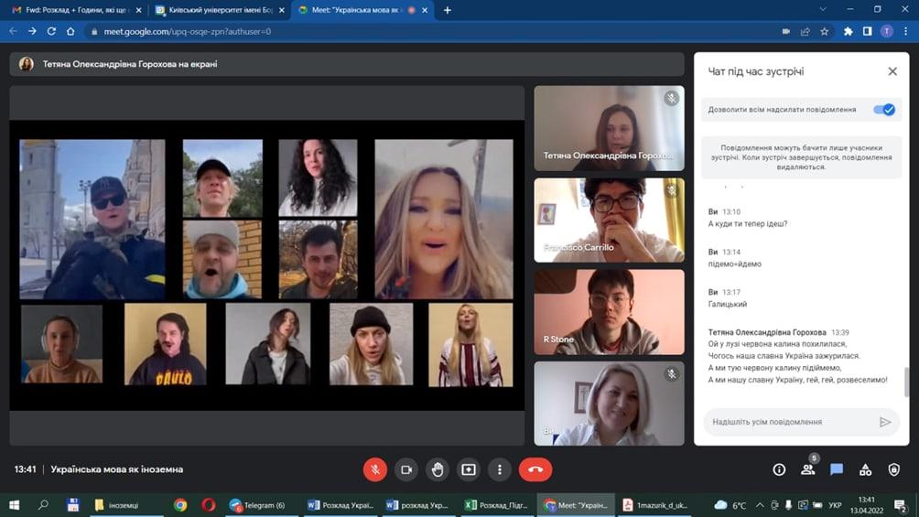The image size is (919, 517).
Task: Open host controls shield icon
Action: 893,469
